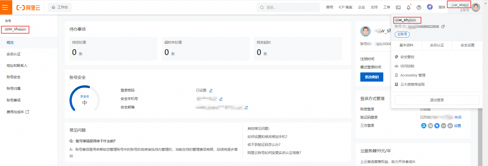The width and height of the screenshot is (488, 166).
Task: Click the blue AI assistant icon
Action: (430, 7)
